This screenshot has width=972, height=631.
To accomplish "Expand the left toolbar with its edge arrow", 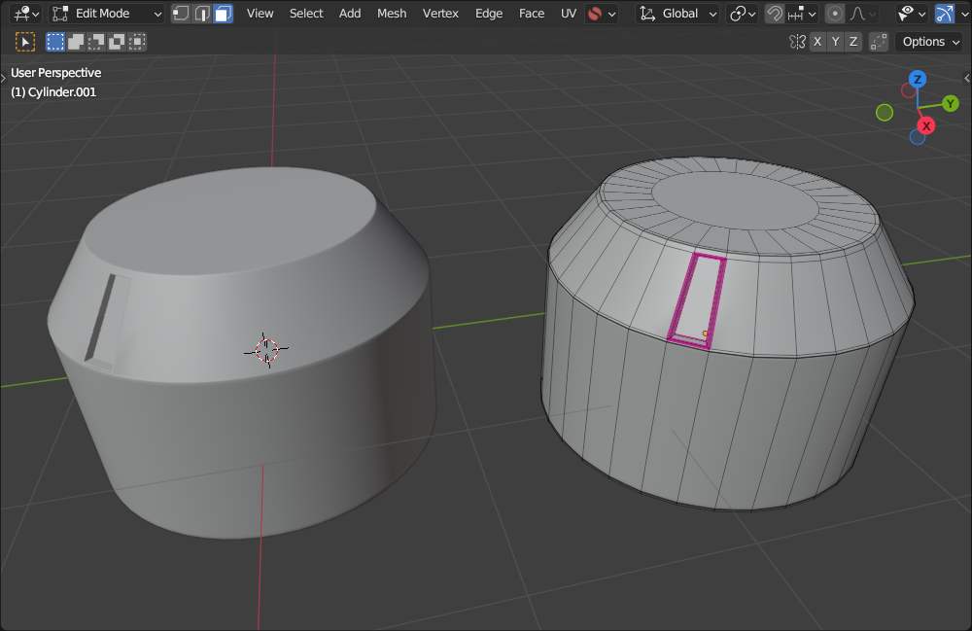I will click(x=3, y=78).
